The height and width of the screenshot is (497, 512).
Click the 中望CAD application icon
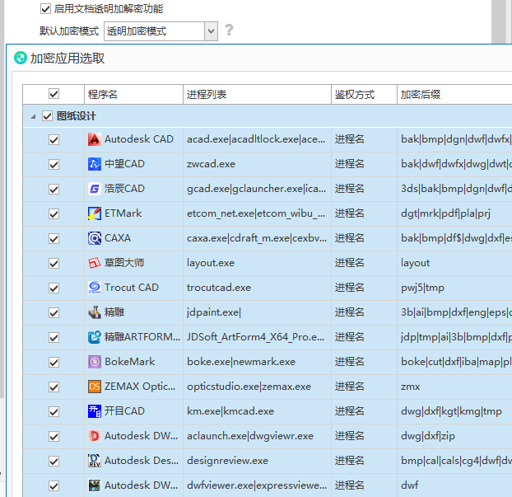click(x=95, y=164)
